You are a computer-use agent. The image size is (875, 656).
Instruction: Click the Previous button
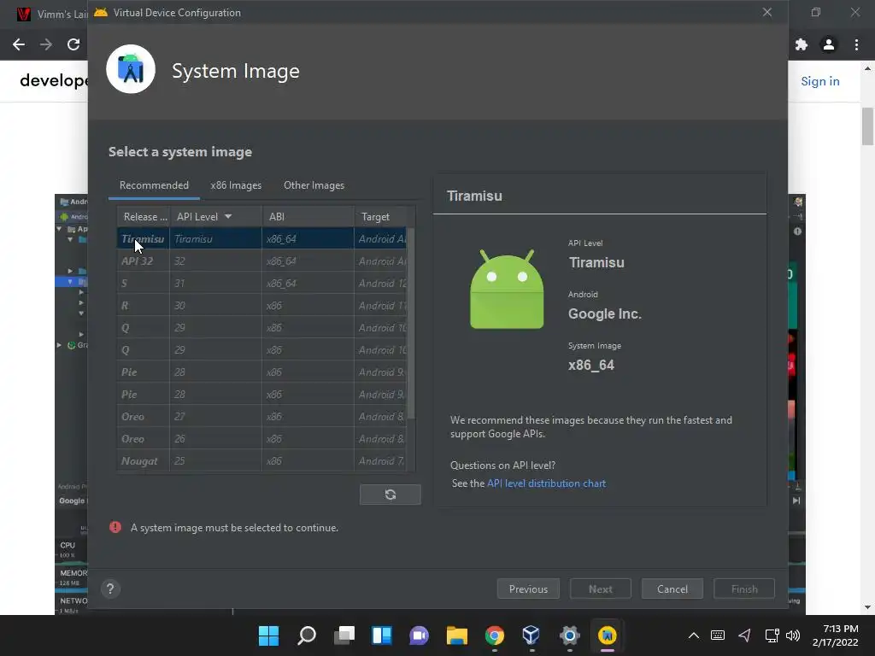[528, 589]
